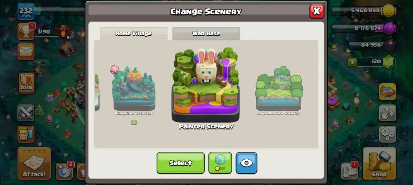The width and height of the screenshot is (413, 185).
Task: Open the Attack map button
Action: [x=34, y=163]
